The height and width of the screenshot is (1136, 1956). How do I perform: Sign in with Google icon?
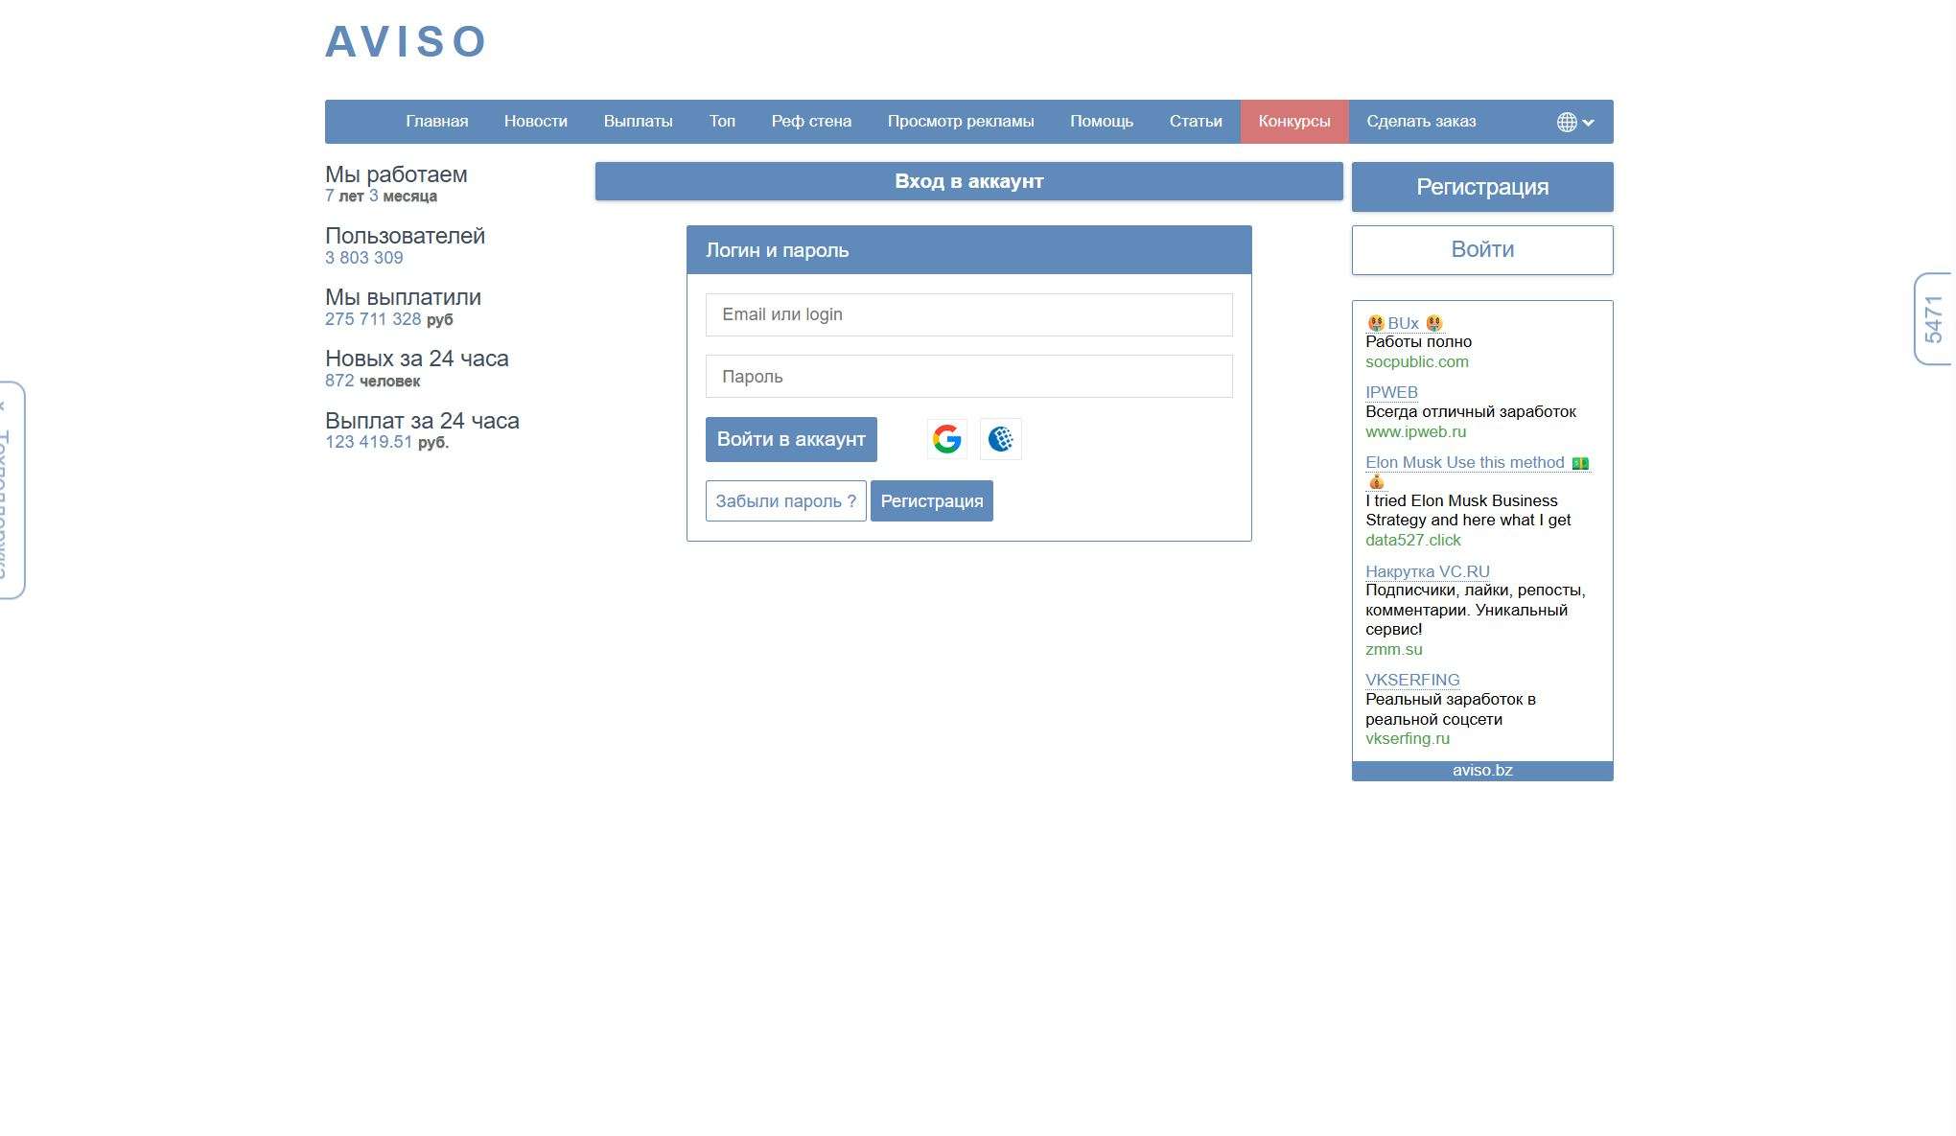pos(946,439)
